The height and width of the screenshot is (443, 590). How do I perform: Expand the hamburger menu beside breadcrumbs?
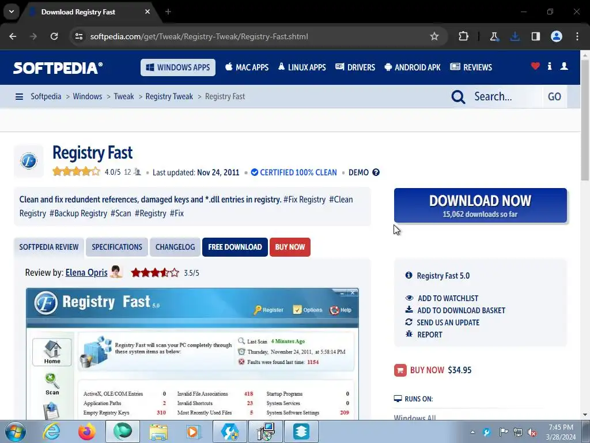19,97
